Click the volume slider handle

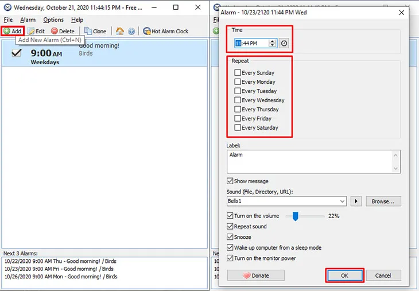coord(296,216)
